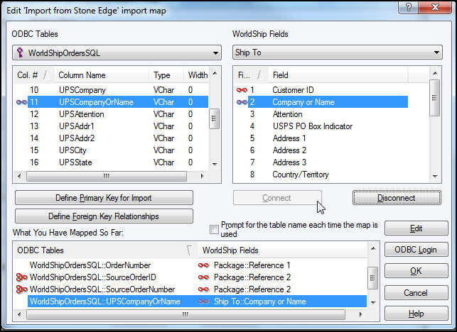Screen dimensions: 457x332
Task: Click the Cancel button
Action: (416, 292)
